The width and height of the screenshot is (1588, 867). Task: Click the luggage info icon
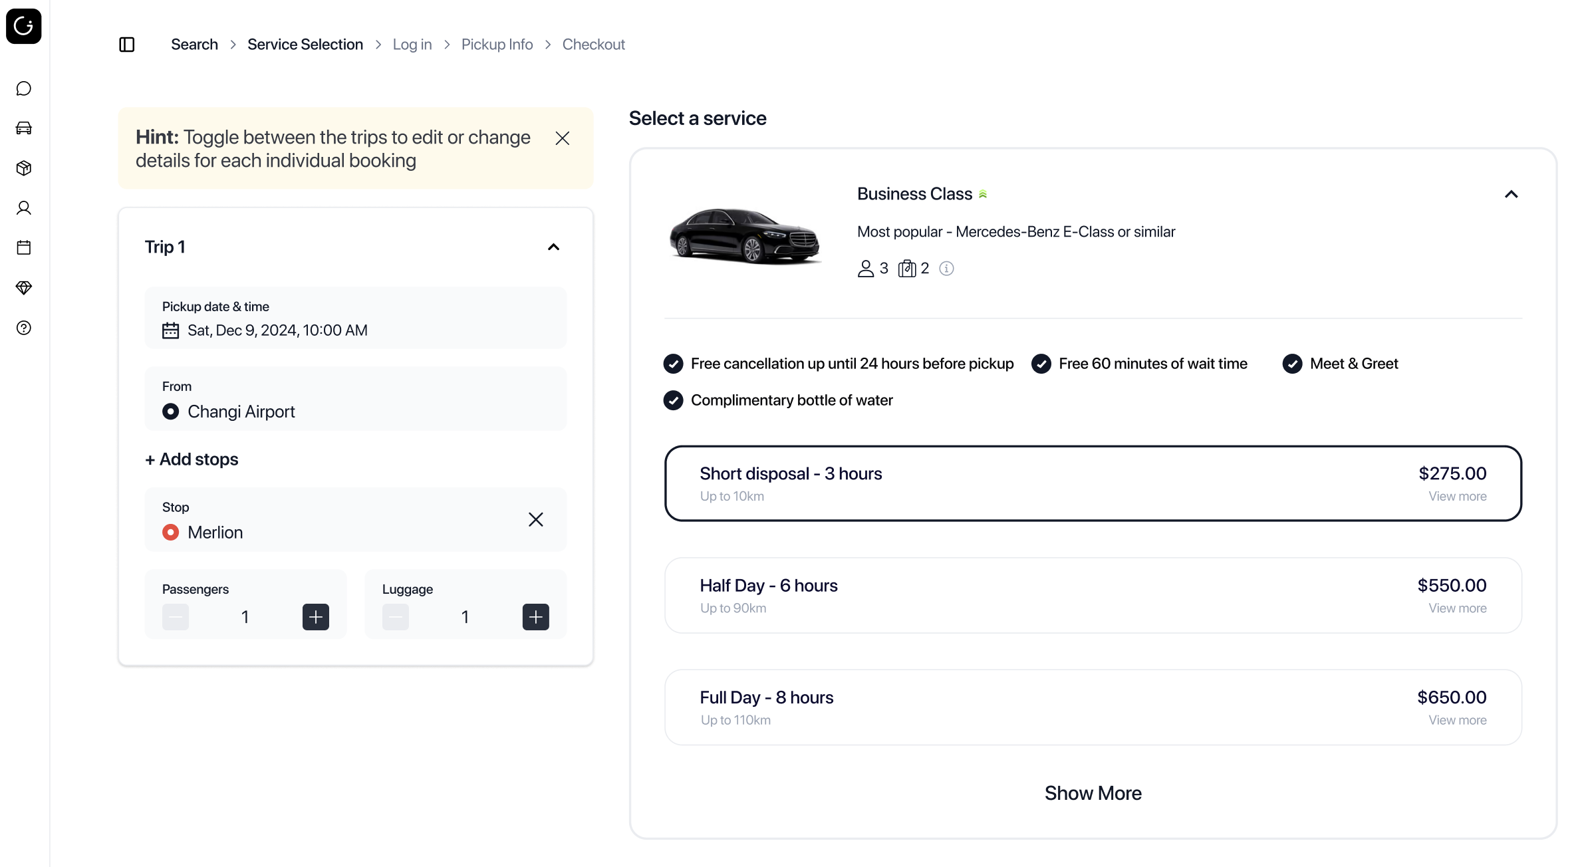coord(946,269)
